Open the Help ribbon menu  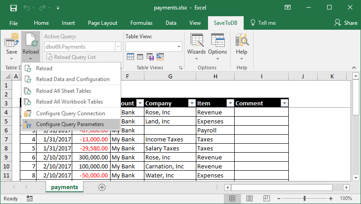[x=241, y=47]
